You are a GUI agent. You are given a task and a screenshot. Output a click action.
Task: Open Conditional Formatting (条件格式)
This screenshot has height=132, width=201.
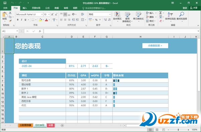pyautogui.click(x=117, y=17)
